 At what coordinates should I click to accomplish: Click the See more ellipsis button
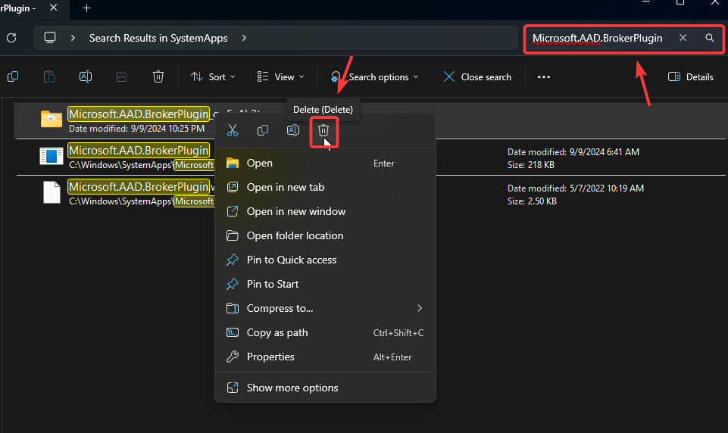(543, 76)
